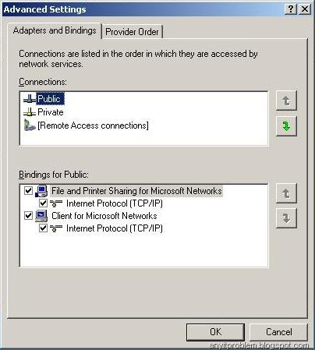
Task: Click the question mark help button
Action: [x=291, y=9]
